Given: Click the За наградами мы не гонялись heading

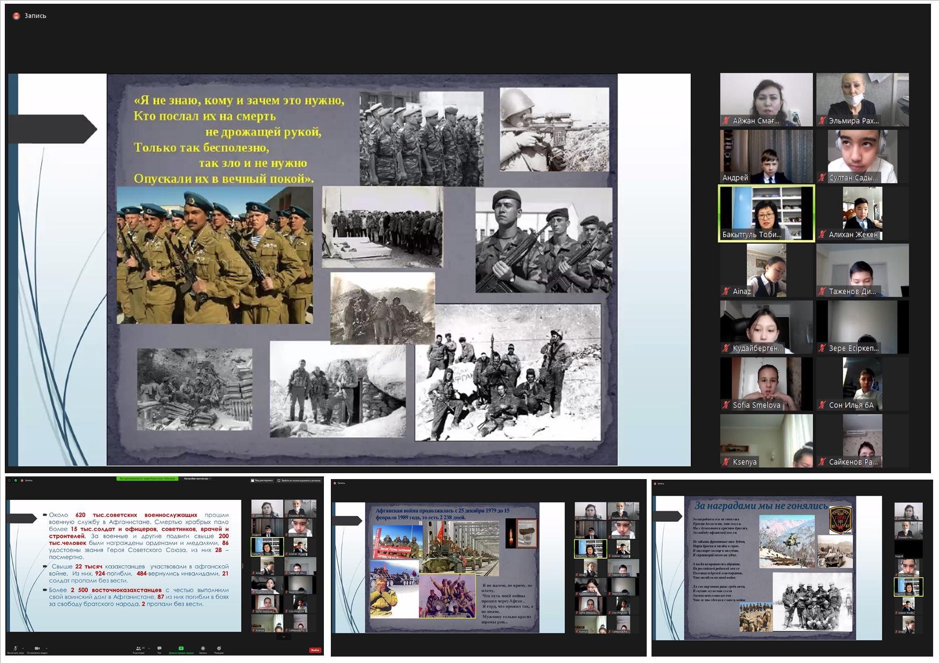Looking at the screenshot, I should (x=761, y=506).
